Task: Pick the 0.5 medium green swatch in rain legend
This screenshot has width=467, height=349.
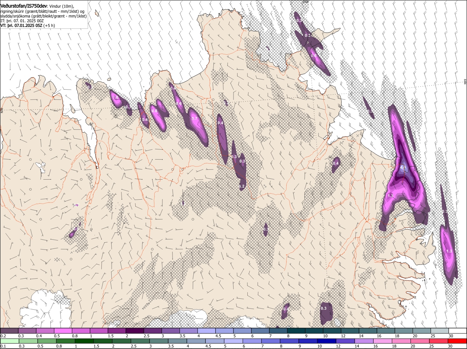Action: (x=47, y=341)
